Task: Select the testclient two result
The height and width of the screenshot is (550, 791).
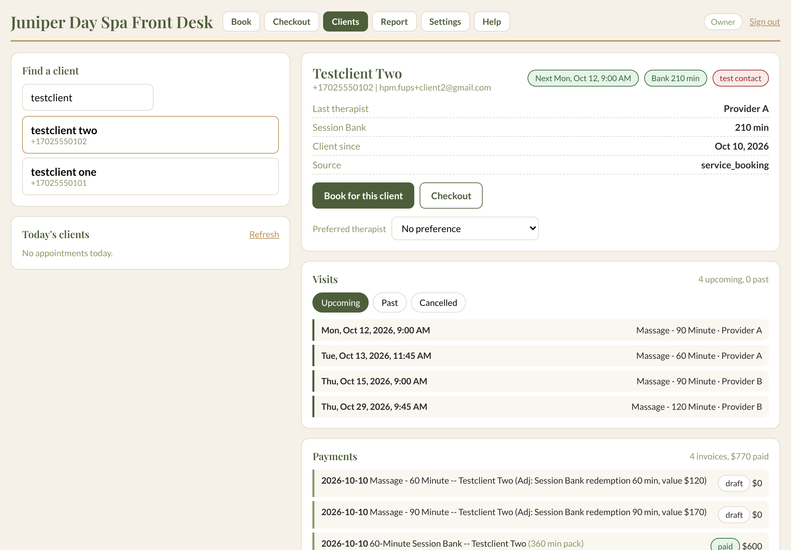Action: (x=150, y=135)
